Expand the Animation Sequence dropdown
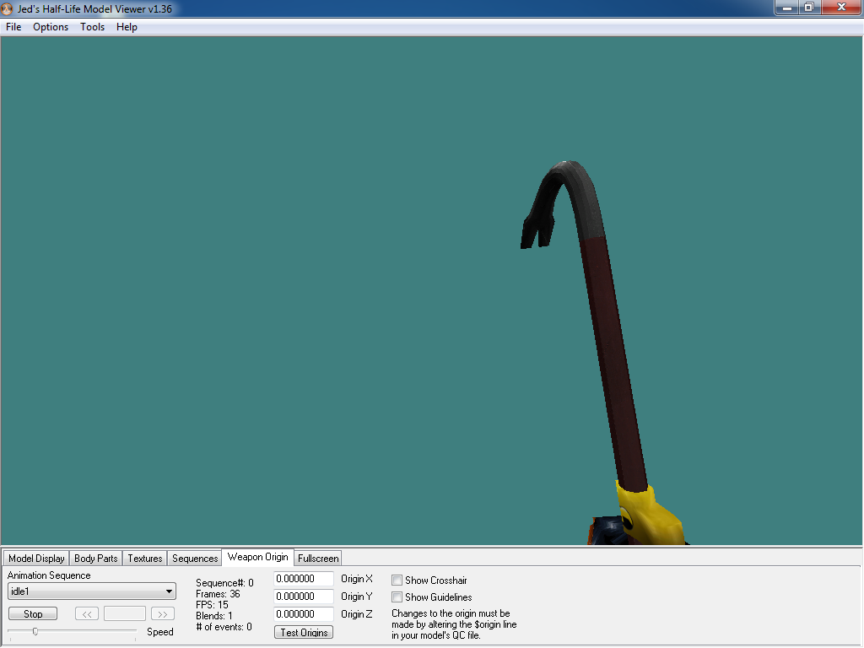 pyautogui.click(x=91, y=591)
